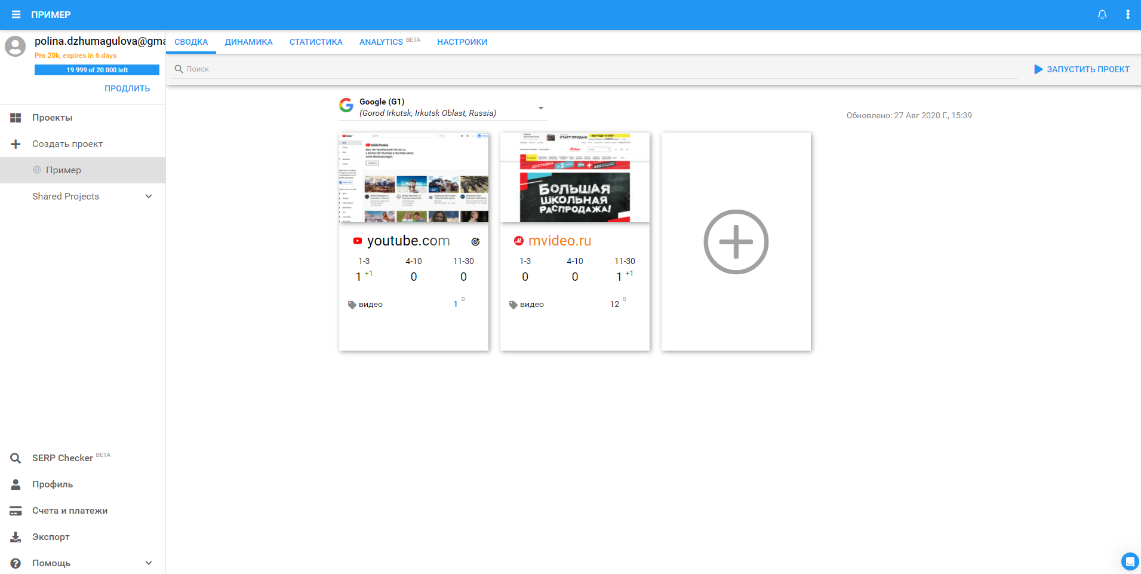Image resolution: width=1141 pixels, height=574 pixels.
Task: Click the ПРИМЕР title in header
Action: click(51, 14)
